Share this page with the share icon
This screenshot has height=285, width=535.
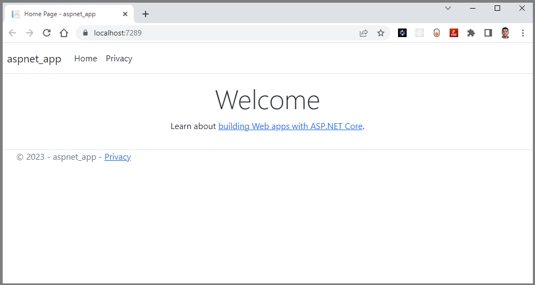click(x=364, y=33)
